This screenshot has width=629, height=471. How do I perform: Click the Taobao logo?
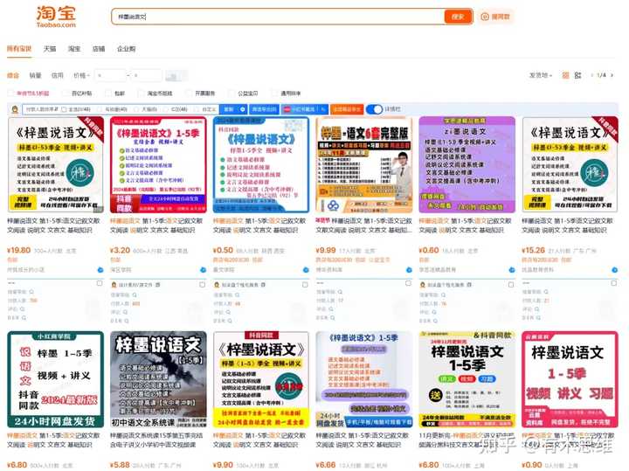click(x=56, y=17)
